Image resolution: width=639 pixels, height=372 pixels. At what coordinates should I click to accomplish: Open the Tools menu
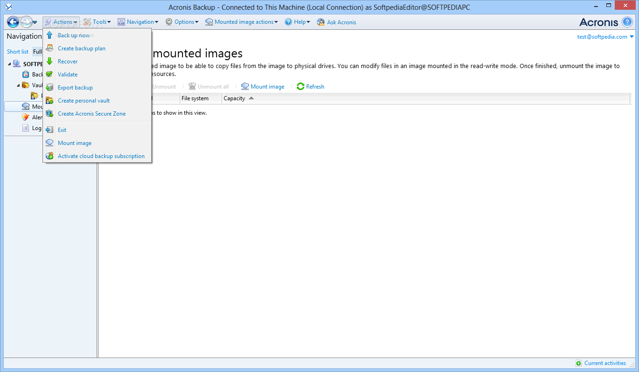(97, 22)
